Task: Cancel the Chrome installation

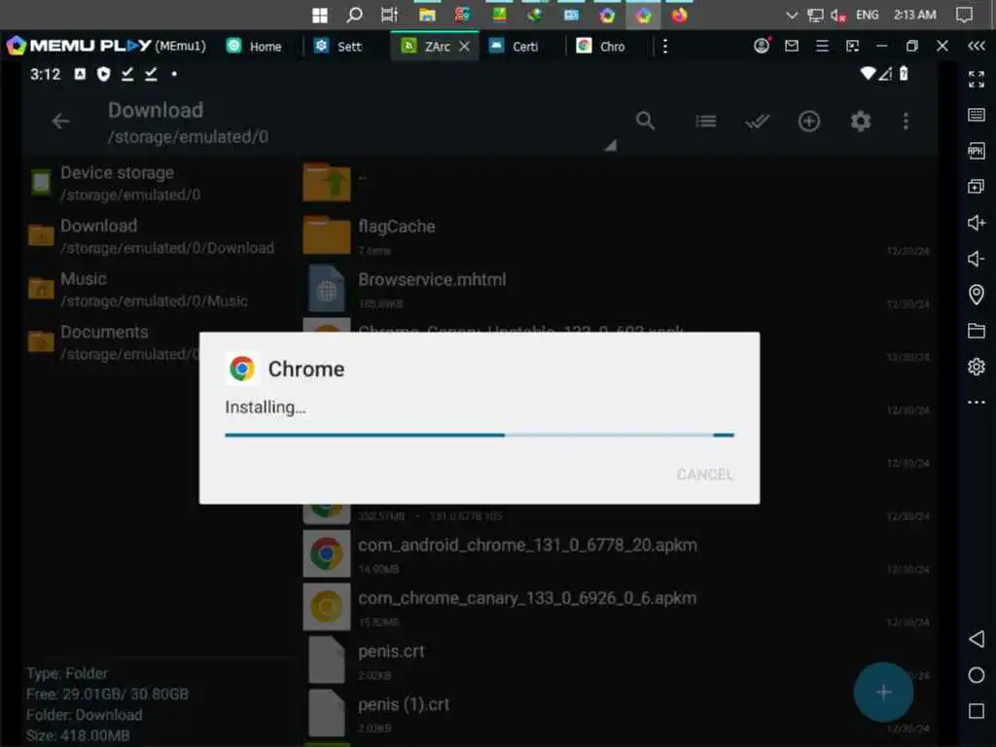Action: point(704,475)
